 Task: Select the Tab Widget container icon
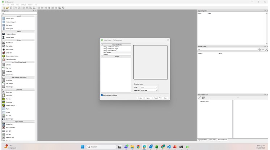(4, 102)
